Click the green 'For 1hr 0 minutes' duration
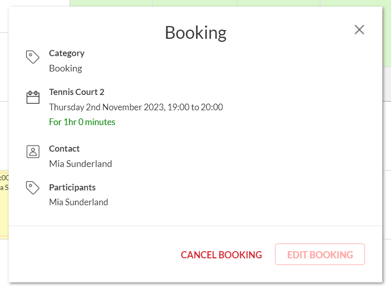This screenshot has height=291, width=391. pyautogui.click(x=82, y=122)
